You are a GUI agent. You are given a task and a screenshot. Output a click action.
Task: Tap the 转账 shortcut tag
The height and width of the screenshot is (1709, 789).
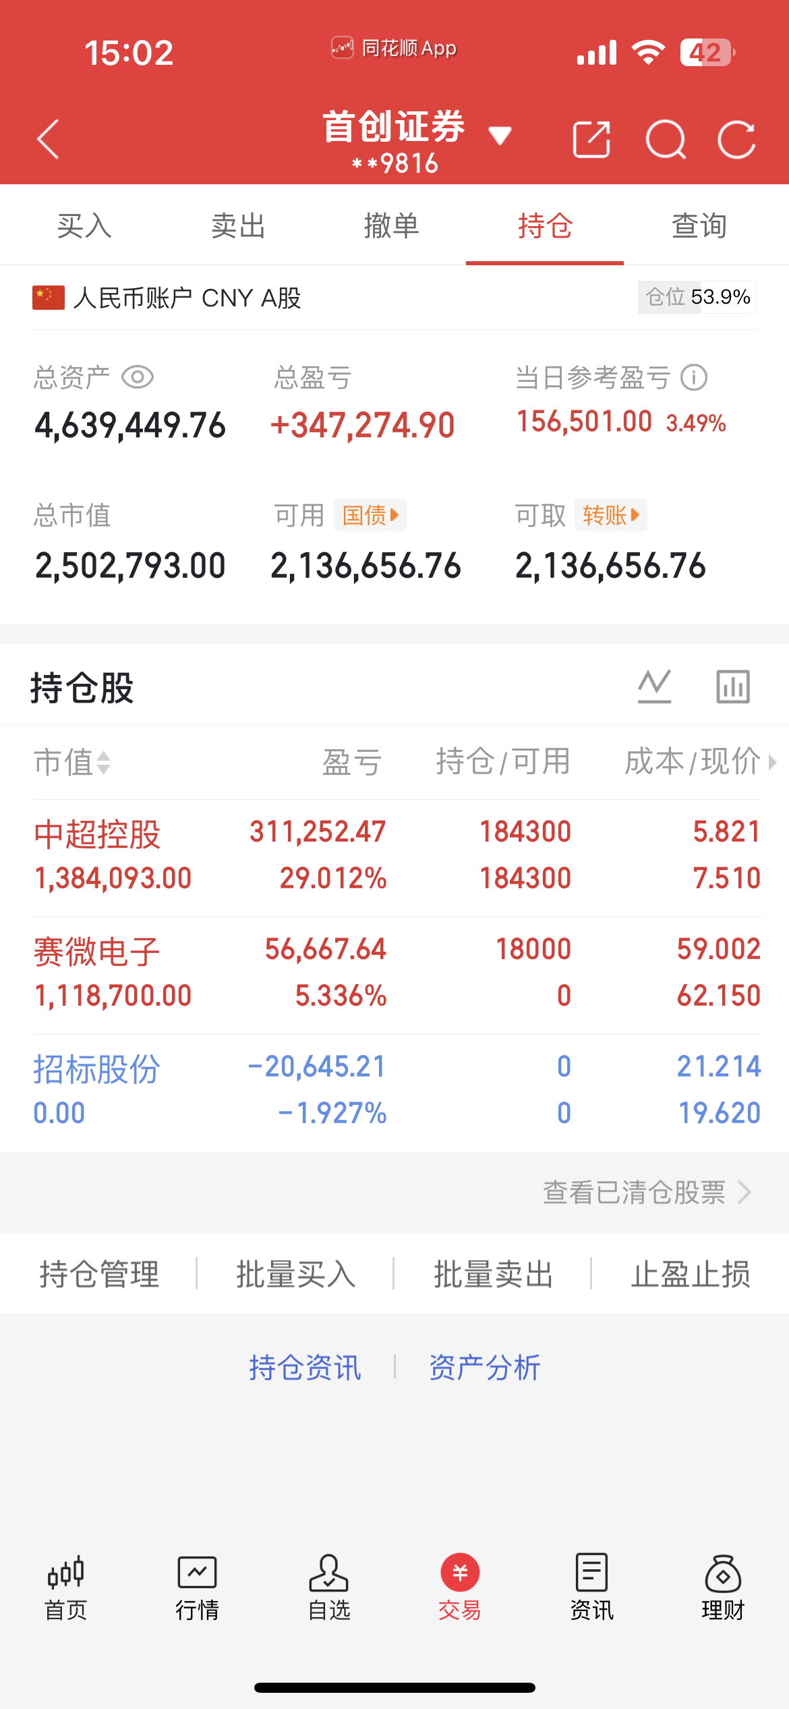pyautogui.click(x=611, y=515)
